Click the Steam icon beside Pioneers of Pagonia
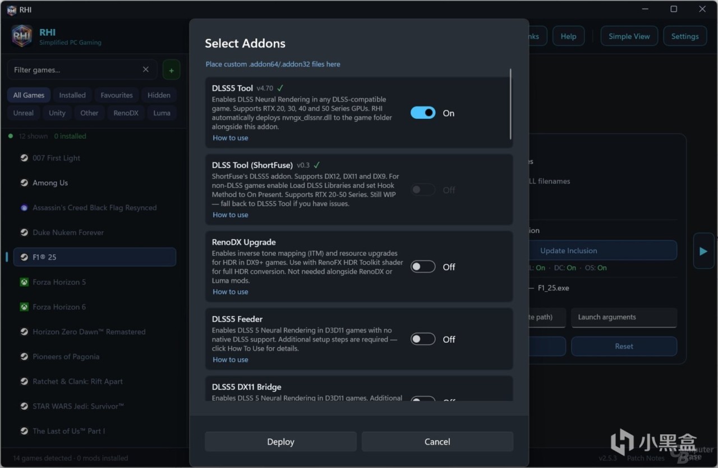This screenshot has width=718, height=468. (24, 357)
